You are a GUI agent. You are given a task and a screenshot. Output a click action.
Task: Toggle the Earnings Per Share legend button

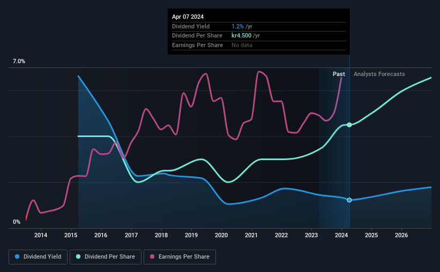click(180, 257)
